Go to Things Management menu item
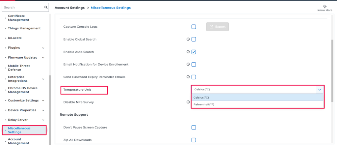The image size is (337, 145). pyautogui.click(x=24, y=28)
